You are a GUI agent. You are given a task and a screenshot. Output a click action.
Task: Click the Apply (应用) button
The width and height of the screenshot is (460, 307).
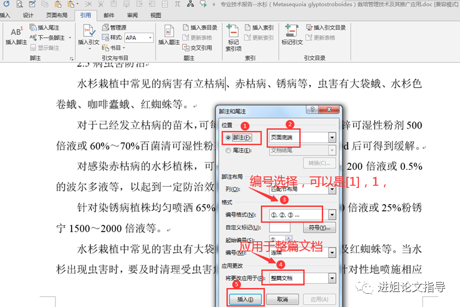pyautogui.click(x=319, y=299)
